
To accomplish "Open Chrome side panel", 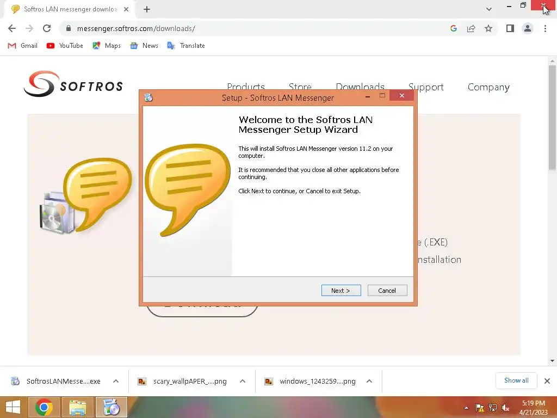I will 510,28.
